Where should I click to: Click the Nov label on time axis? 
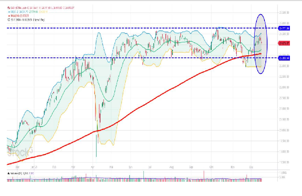pyautogui.click(x=232, y=167)
